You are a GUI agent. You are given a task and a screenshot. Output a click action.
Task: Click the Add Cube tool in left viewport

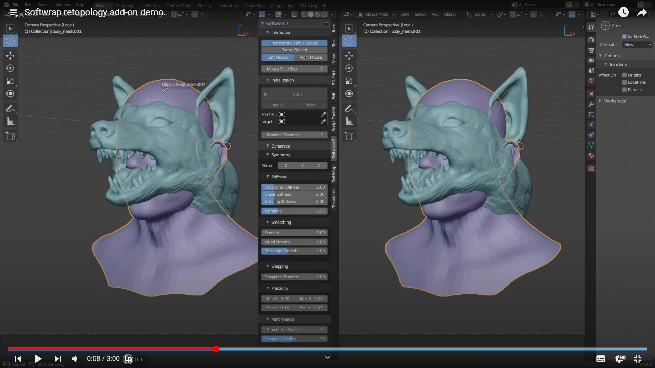(x=10, y=136)
